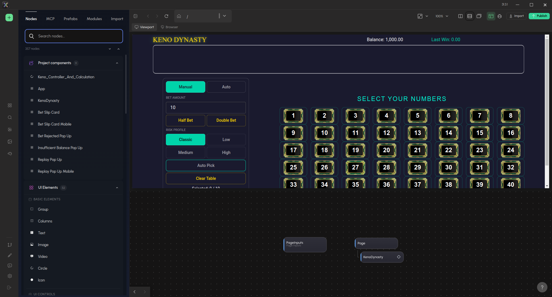The image size is (552, 297).
Task: Select the Classic risk profile
Action: (x=185, y=140)
